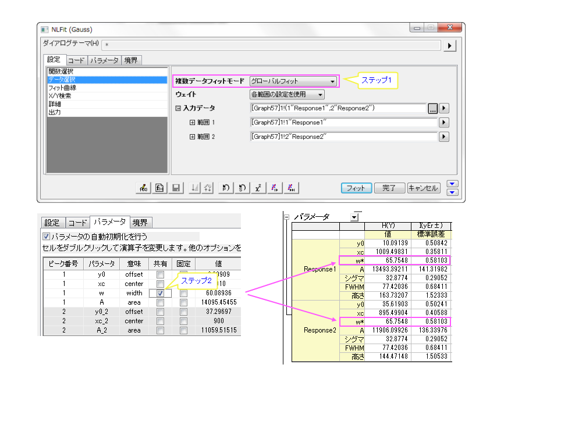
Task: Check the 共有 box for xc row
Action: pos(160,284)
